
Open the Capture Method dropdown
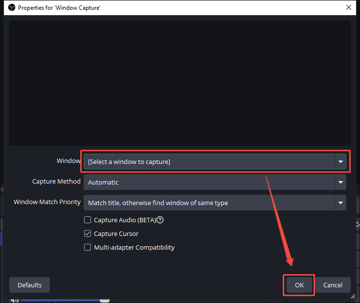click(x=215, y=182)
